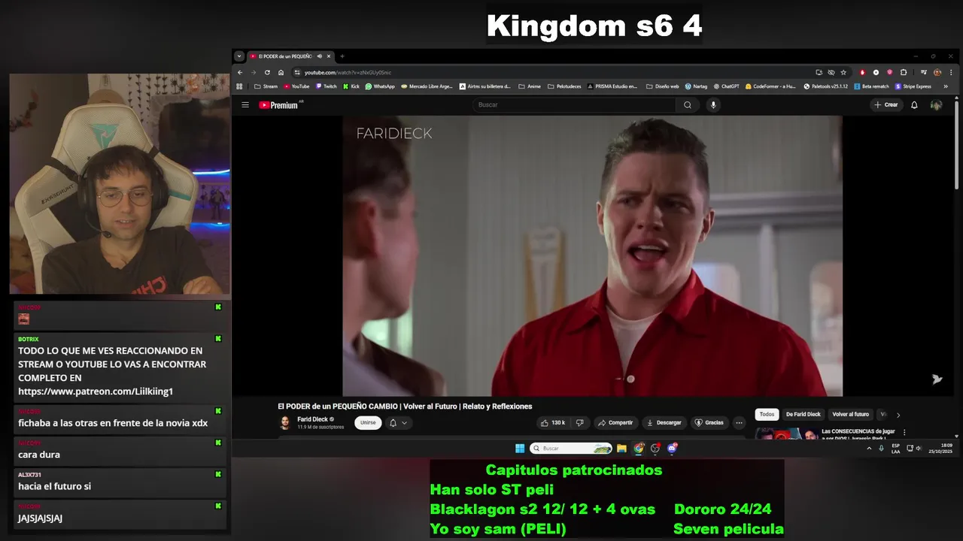
Task: Open the Farid Dieck channel link
Action: [x=312, y=419]
